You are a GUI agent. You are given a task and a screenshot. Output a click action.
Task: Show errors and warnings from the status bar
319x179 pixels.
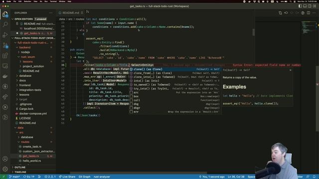[50, 177]
